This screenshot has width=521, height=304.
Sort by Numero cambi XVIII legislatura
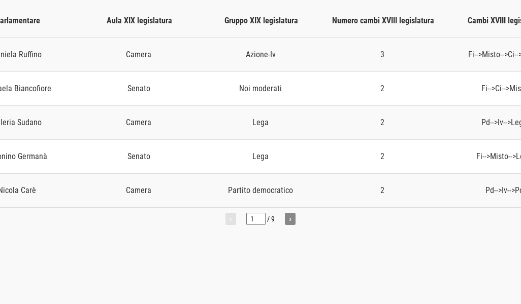coord(383,21)
